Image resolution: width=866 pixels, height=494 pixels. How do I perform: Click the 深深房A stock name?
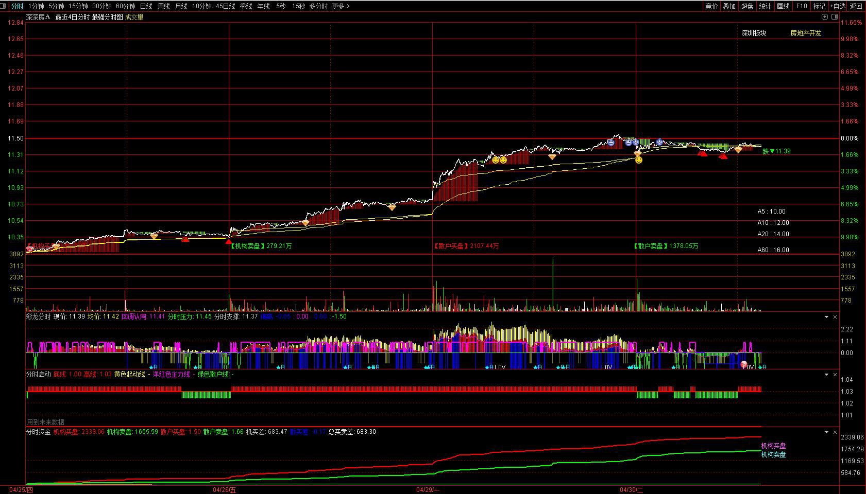pyautogui.click(x=39, y=17)
